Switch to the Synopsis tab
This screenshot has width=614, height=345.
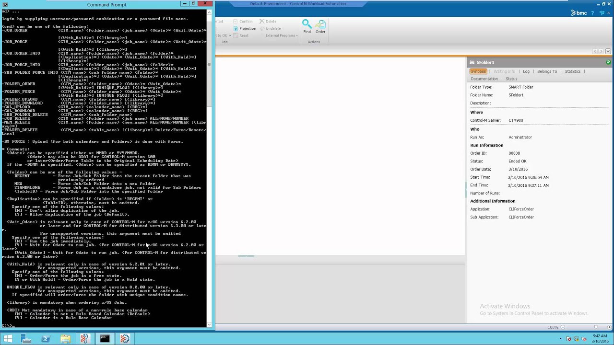[478, 71]
